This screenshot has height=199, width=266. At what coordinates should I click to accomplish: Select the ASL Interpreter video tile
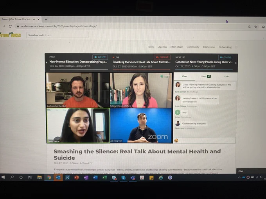[x=141, y=126]
